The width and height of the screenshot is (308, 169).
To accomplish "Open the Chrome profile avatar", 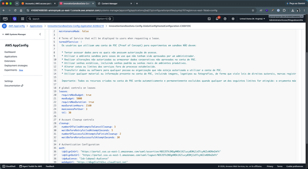I will click(298, 10).
